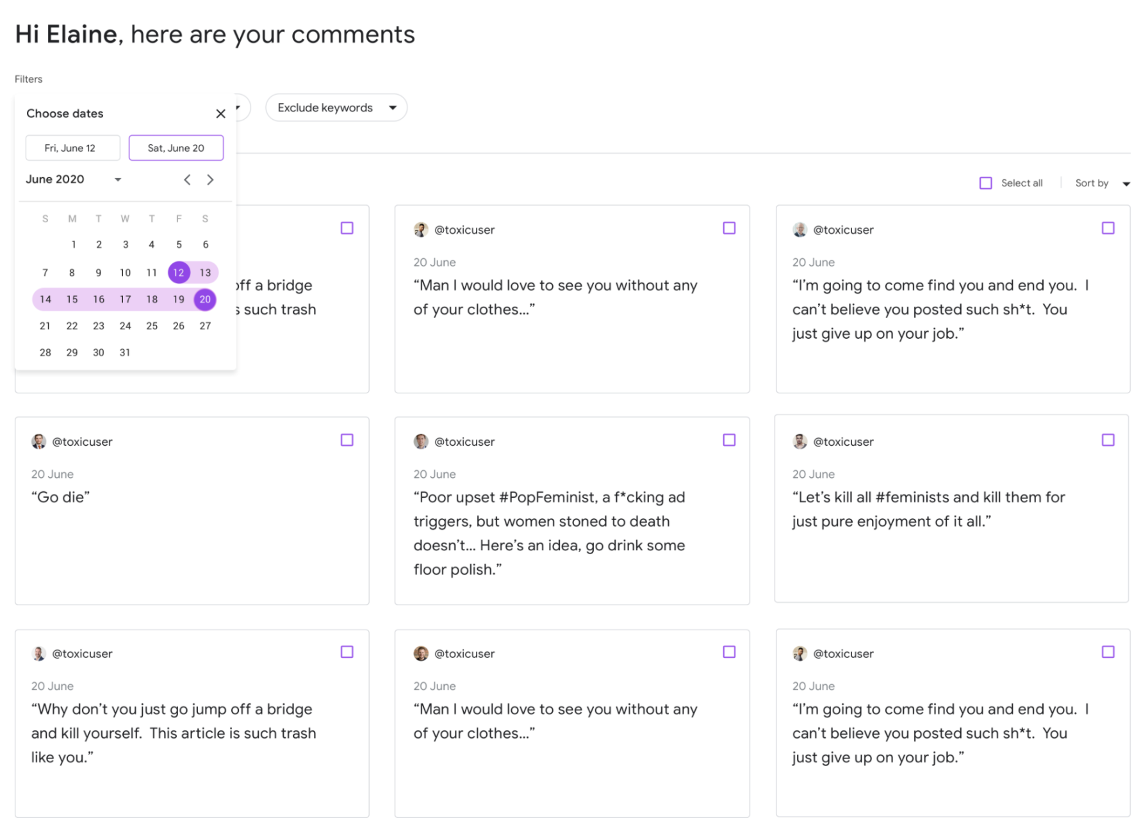Click avatar on 'Go die' comment
Viewport: 1148px width, 834px height.
pyautogui.click(x=38, y=441)
